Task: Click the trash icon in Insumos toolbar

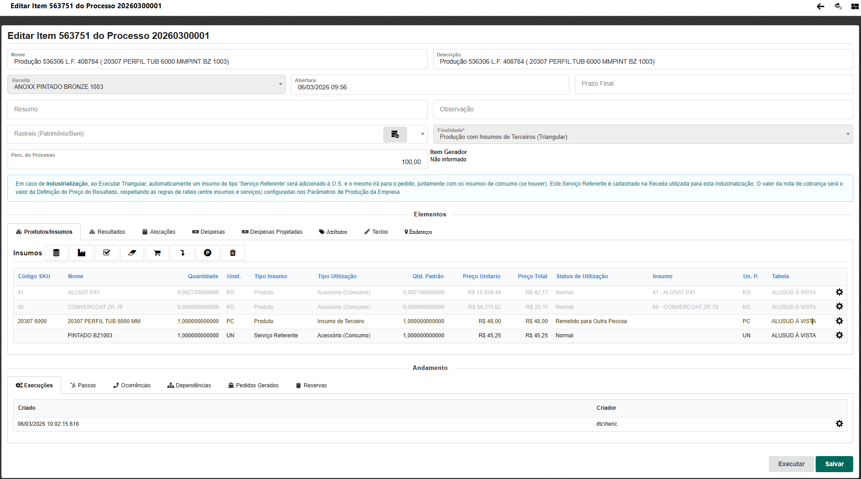Action: [233, 253]
